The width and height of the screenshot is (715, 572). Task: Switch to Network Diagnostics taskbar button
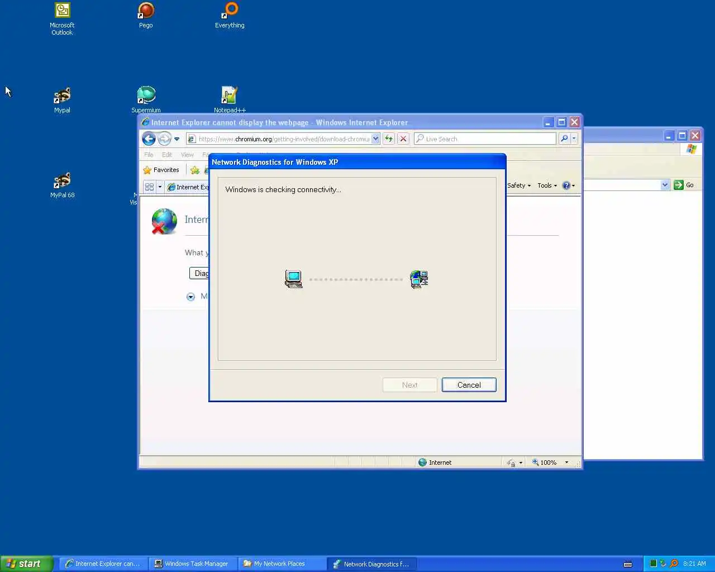tap(371, 564)
